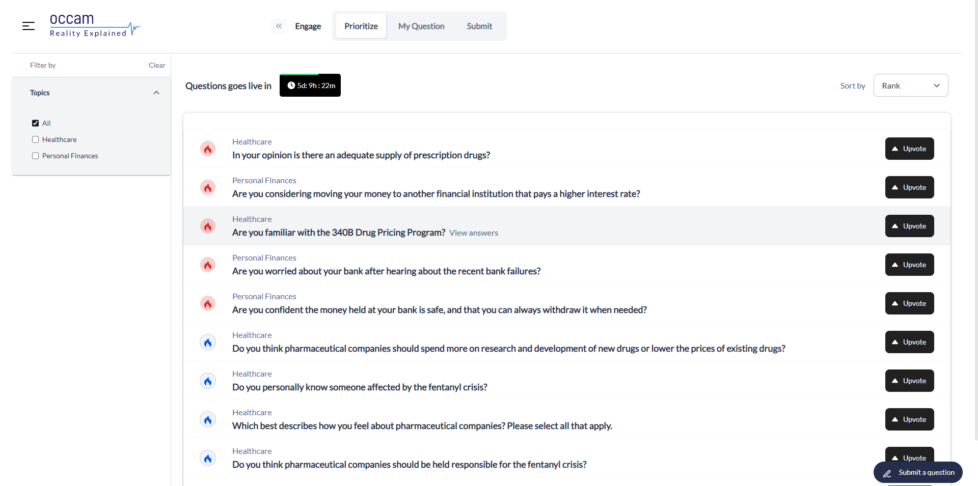
Task: Collapse the Topics filter section
Action: (x=156, y=93)
